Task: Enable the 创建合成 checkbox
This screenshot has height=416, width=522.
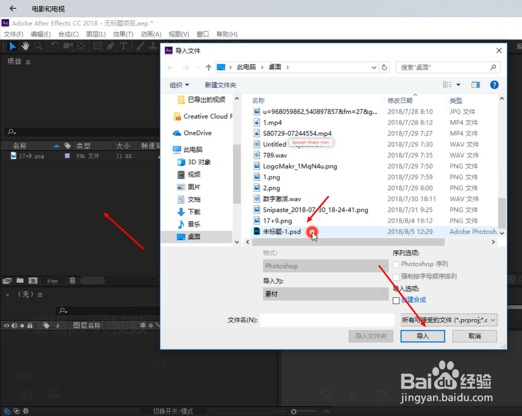Action: (396, 301)
